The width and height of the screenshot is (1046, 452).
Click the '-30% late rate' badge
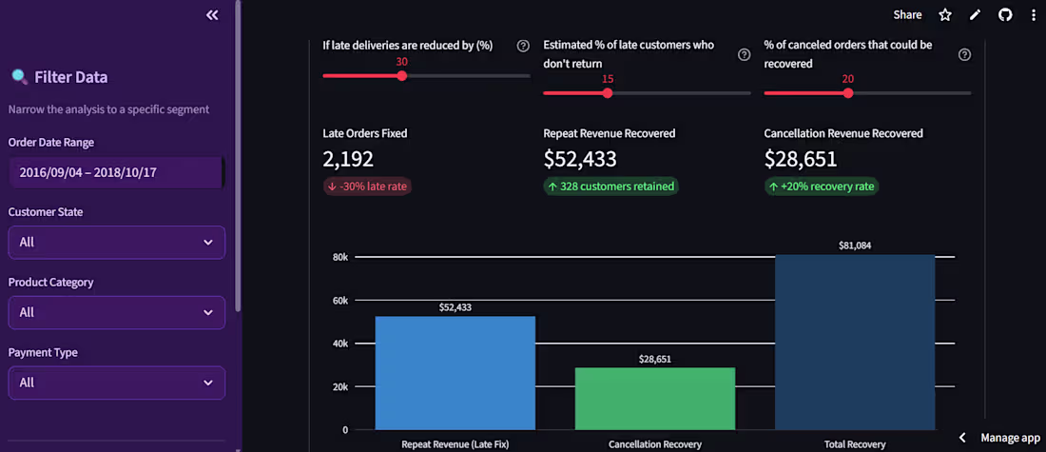click(368, 187)
